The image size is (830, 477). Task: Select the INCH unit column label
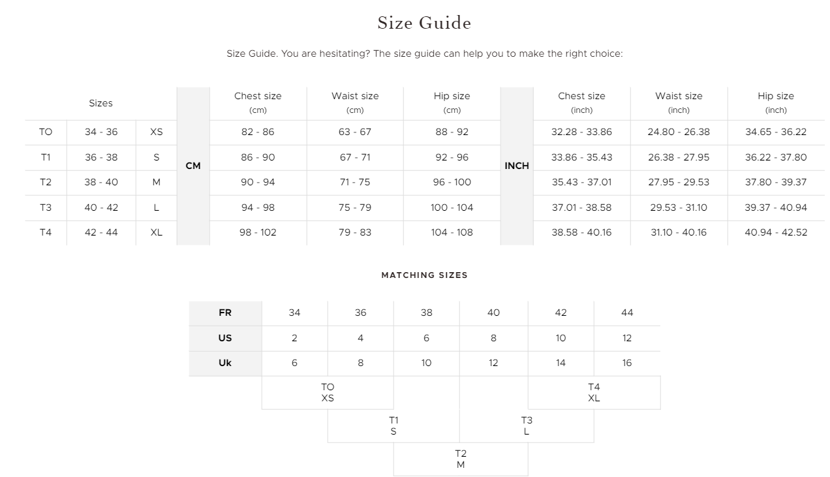coord(517,166)
